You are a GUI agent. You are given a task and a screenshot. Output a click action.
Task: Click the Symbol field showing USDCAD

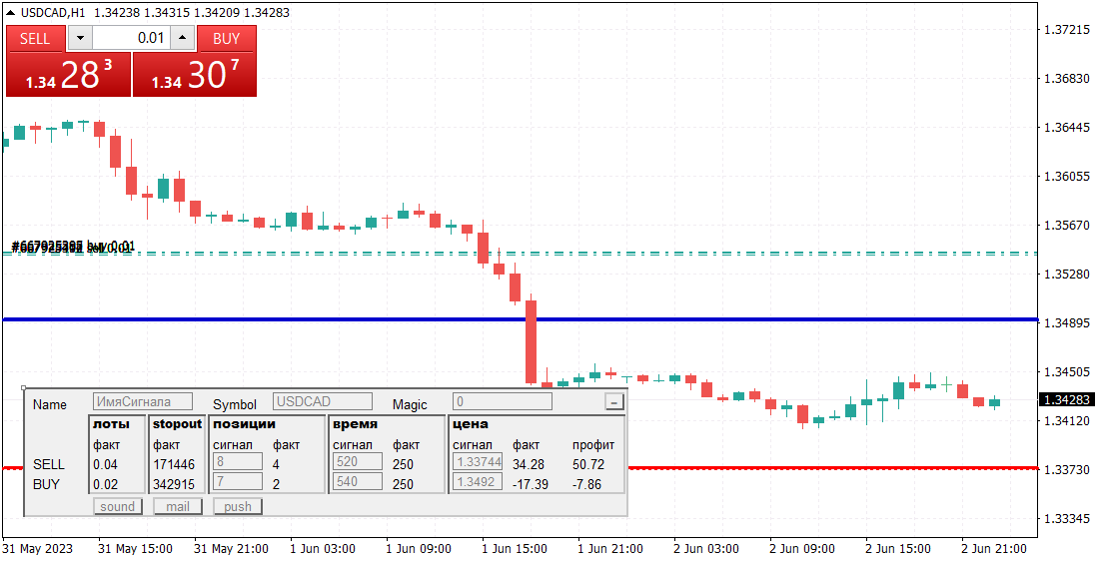[x=323, y=402]
